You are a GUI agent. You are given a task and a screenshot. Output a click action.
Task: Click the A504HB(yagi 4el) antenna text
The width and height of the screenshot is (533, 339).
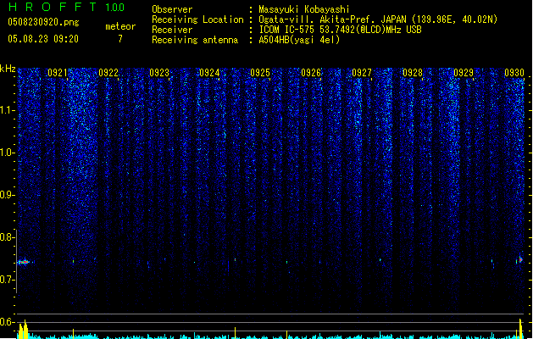[299, 40]
